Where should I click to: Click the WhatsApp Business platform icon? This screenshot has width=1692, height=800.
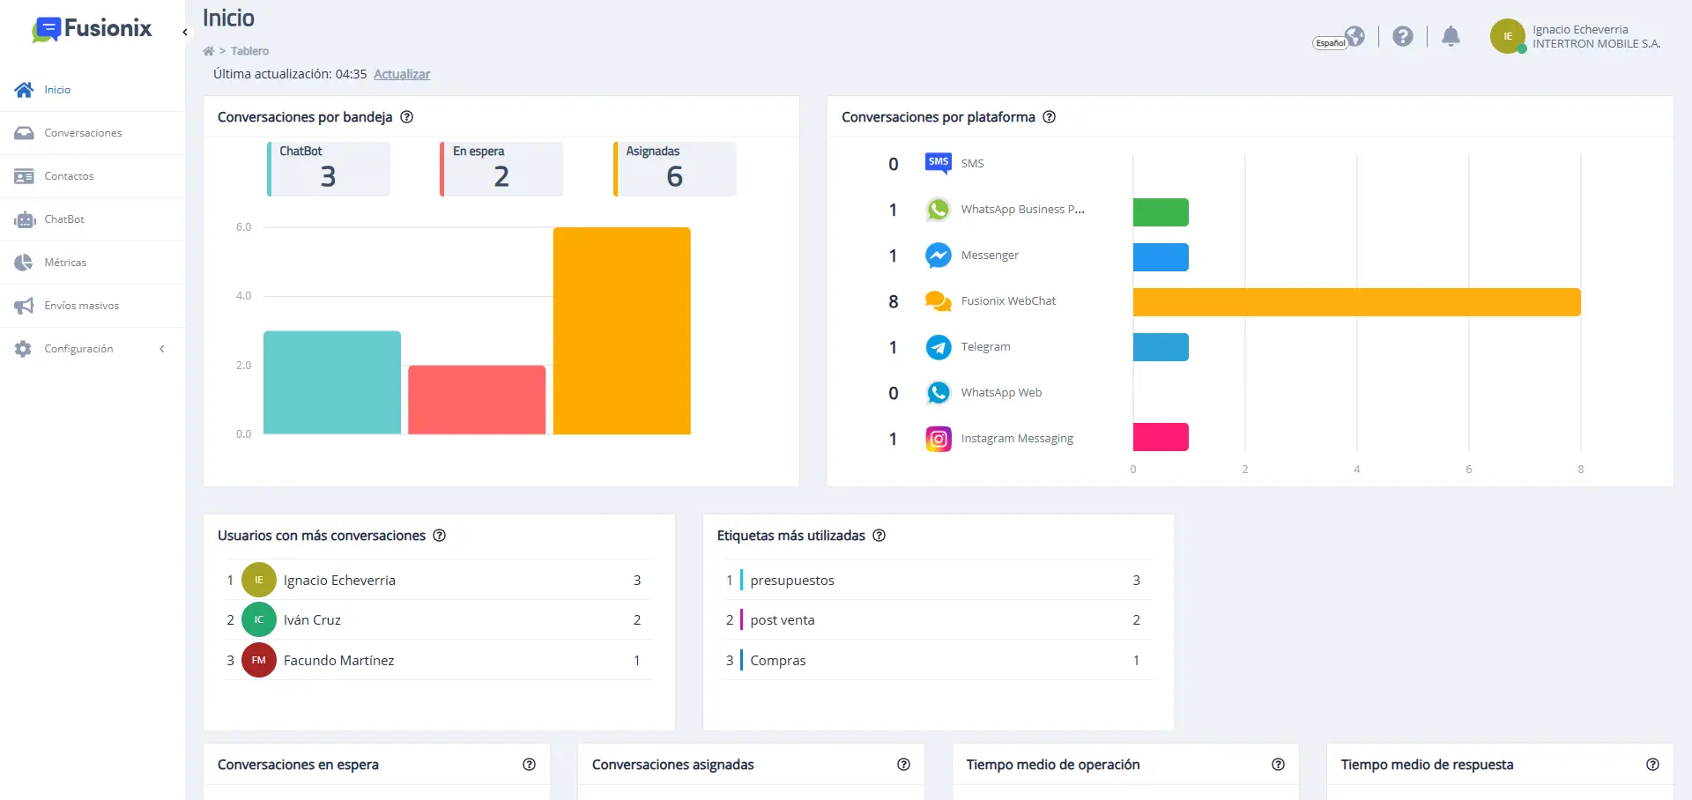point(939,210)
